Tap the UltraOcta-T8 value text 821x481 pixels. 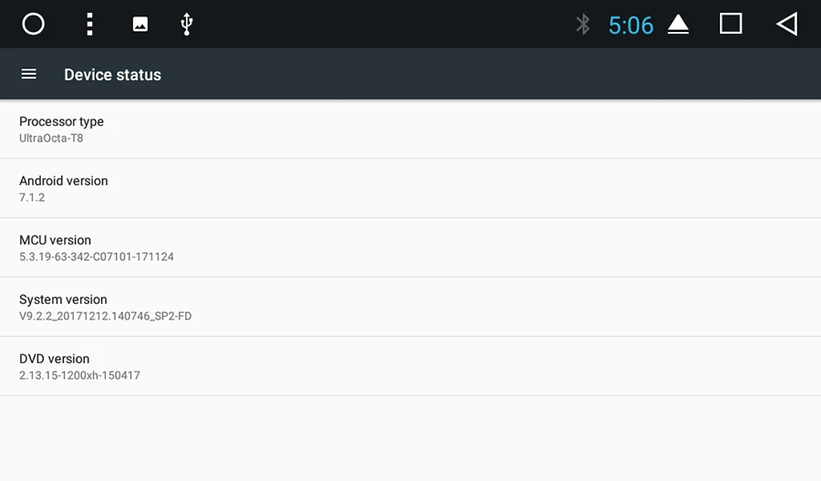(51, 139)
